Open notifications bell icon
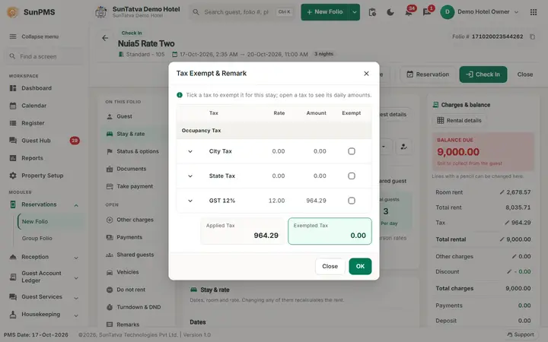 point(409,12)
